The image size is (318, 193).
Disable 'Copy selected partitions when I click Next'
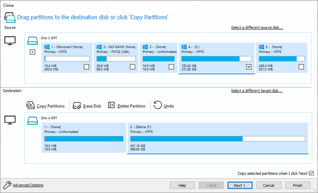point(312,173)
